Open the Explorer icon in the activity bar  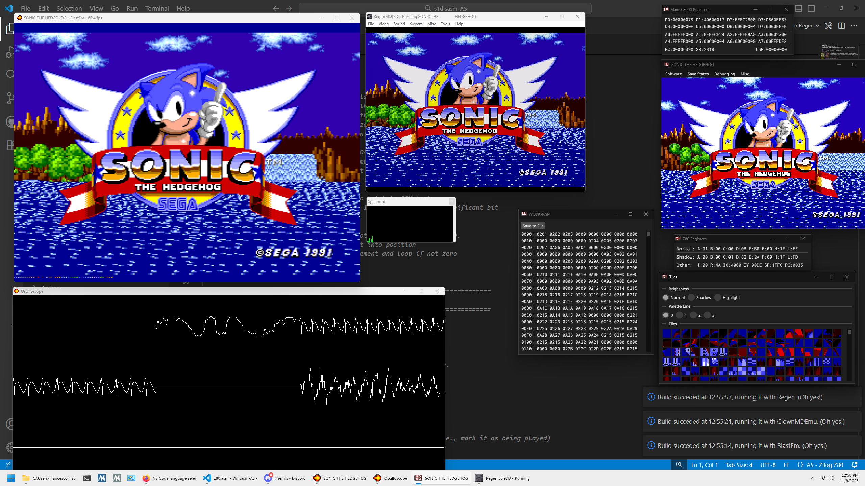point(10,29)
